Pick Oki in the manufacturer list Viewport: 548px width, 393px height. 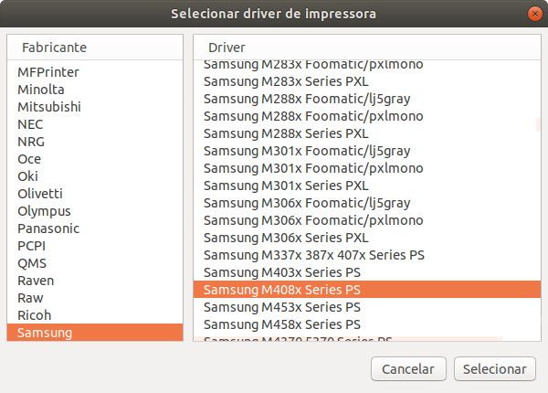coord(28,176)
